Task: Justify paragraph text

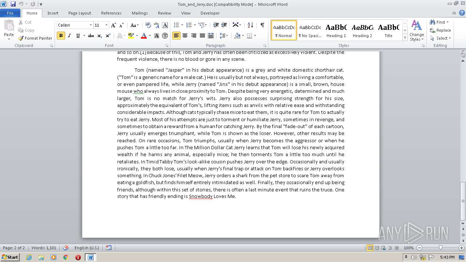Action: (202, 36)
